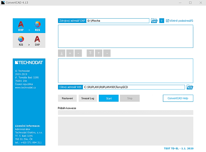Viewport: 206px width, 152px height.
Task: Open Nastavení settings
Action: coord(67,98)
